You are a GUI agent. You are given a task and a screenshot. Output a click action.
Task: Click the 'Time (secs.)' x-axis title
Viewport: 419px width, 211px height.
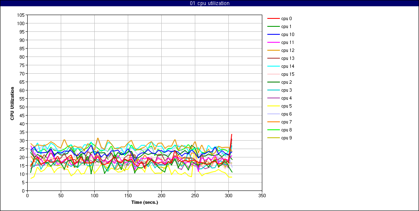click(x=145, y=202)
